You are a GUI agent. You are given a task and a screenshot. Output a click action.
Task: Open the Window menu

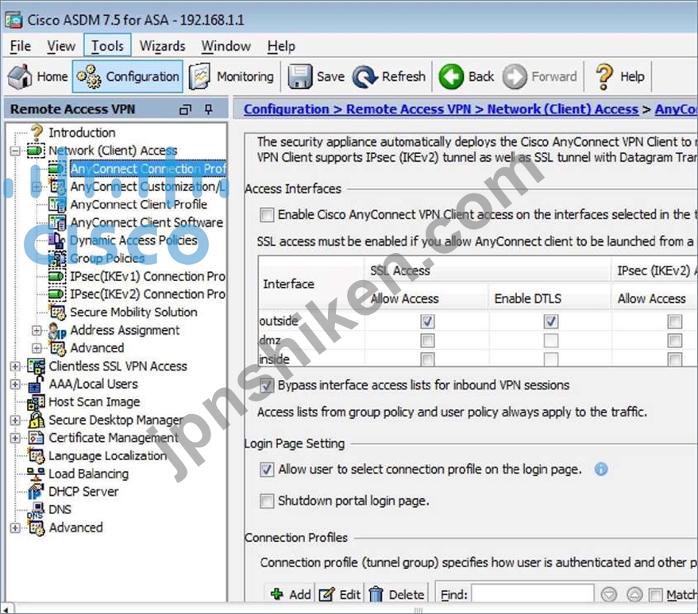[x=226, y=46]
